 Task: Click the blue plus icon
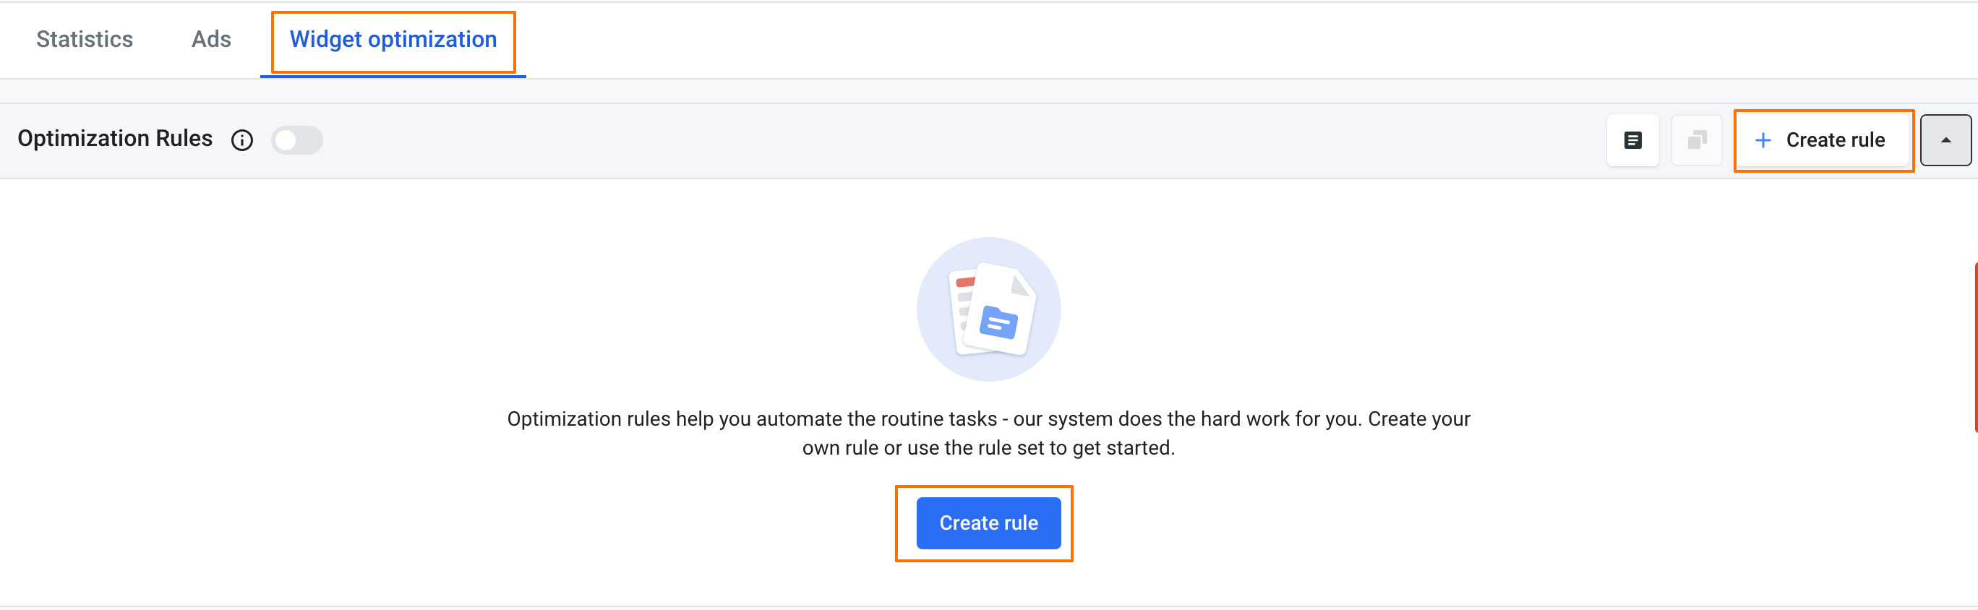tap(1763, 140)
